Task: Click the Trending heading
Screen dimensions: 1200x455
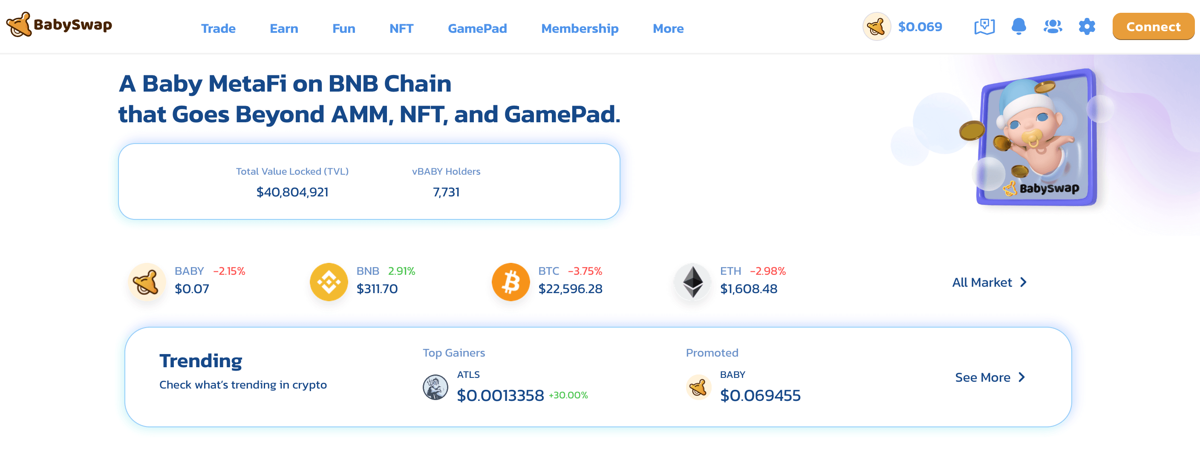Action: pyautogui.click(x=201, y=361)
